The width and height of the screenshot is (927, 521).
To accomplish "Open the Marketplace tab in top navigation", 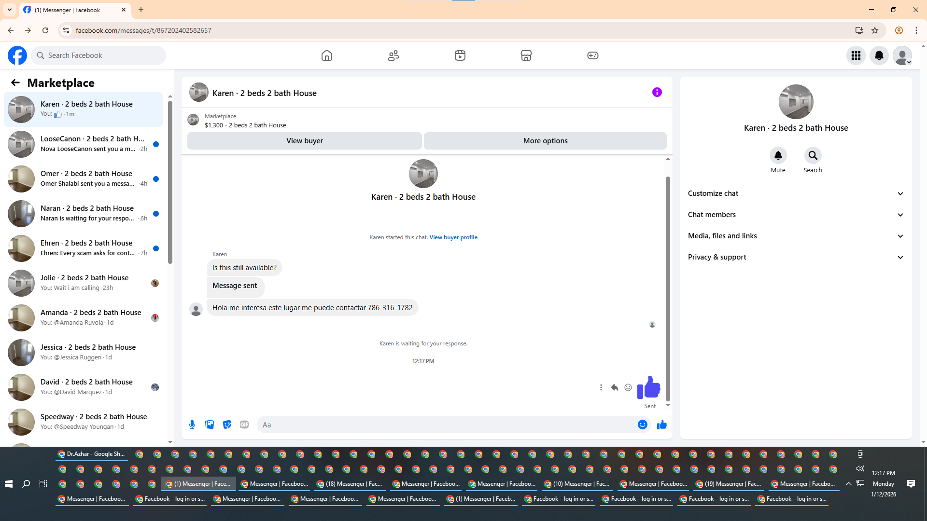I will point(526,55).
